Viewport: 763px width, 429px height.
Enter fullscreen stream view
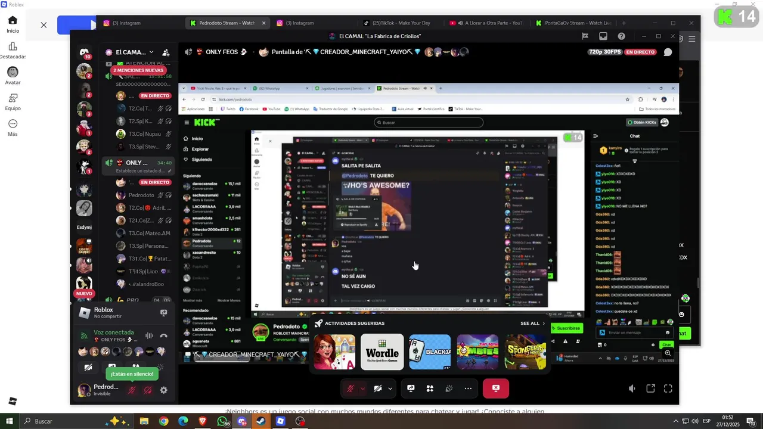coord(668,388)
